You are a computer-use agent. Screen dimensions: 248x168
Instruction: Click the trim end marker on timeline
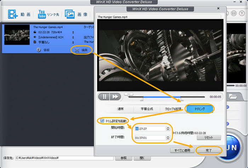coord(182,99)
